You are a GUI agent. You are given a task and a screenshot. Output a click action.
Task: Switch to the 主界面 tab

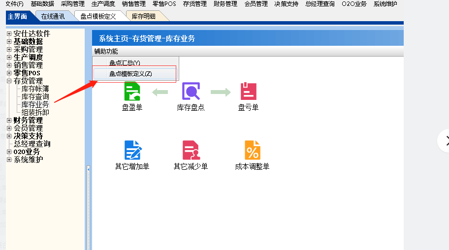click(x=19, y=16)
